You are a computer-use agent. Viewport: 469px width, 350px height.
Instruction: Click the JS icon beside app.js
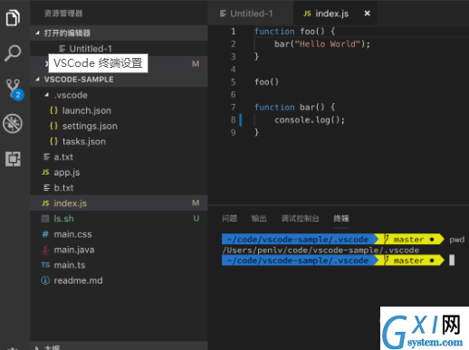[x=45, y=172]
